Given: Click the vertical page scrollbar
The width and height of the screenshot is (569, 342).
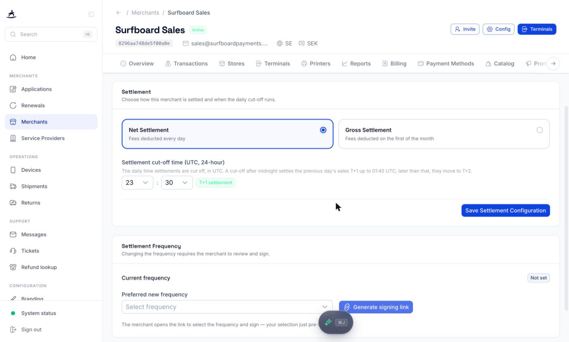Looking at the screenshot, I should pos(567,208).
